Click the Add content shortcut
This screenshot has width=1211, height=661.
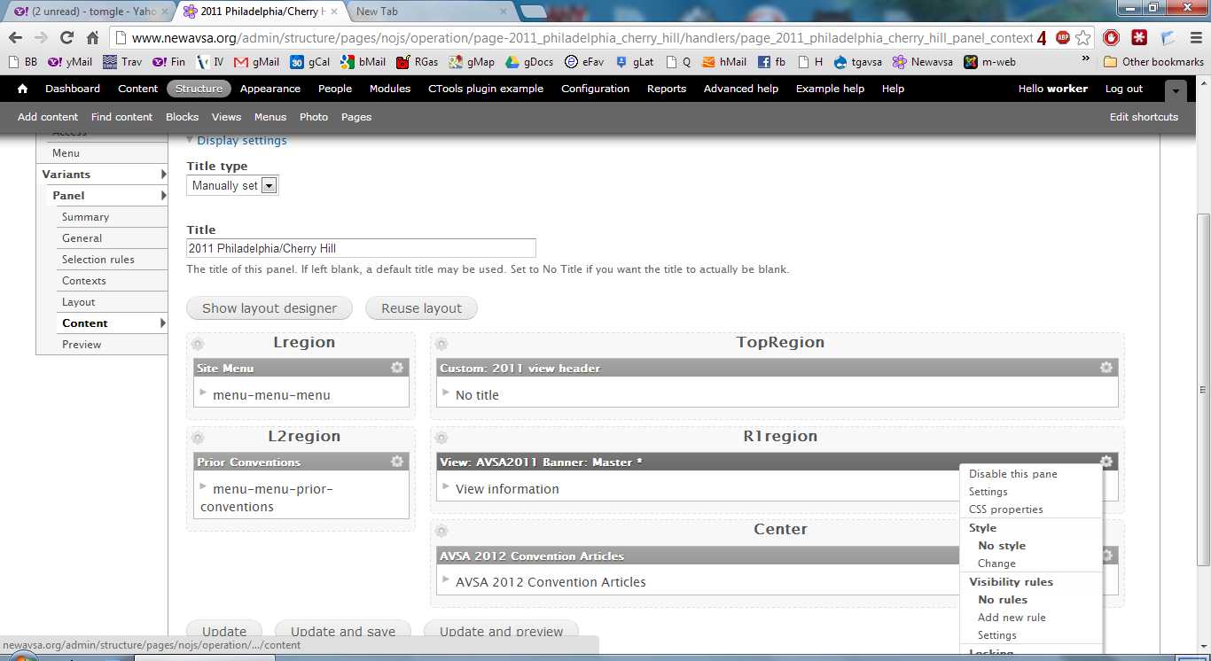tap(48, 117)
